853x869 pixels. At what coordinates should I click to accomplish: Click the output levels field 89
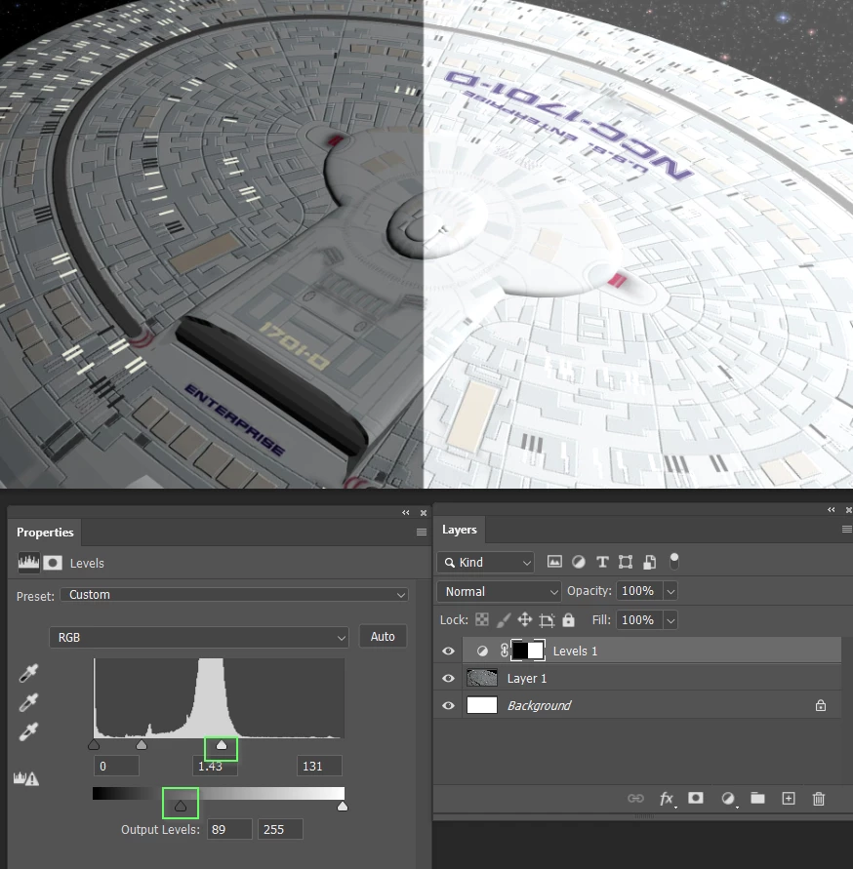click(x=229, y=829)
